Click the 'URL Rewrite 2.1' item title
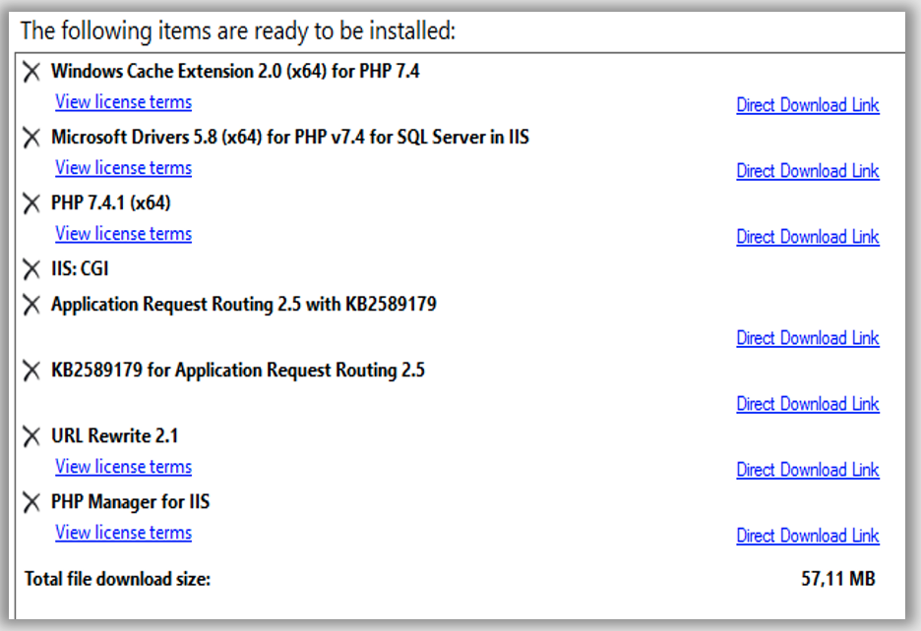The width and height of the screenshot is (921, 631). pos(114,436)
